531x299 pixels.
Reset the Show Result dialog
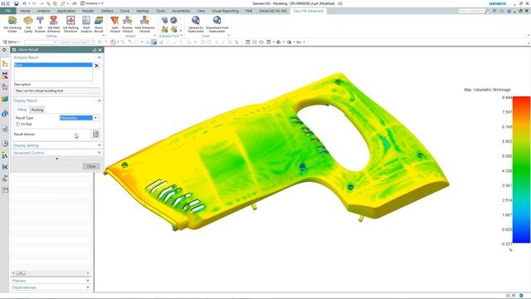tap(95, 50)
